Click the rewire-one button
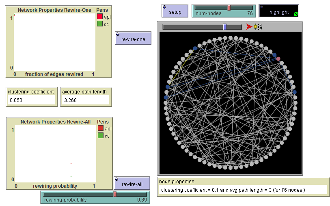 (133, 38)
